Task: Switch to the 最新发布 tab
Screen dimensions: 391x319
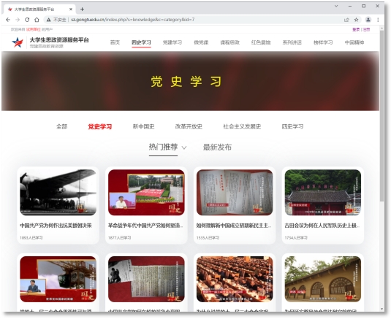Action: (217, 147)
